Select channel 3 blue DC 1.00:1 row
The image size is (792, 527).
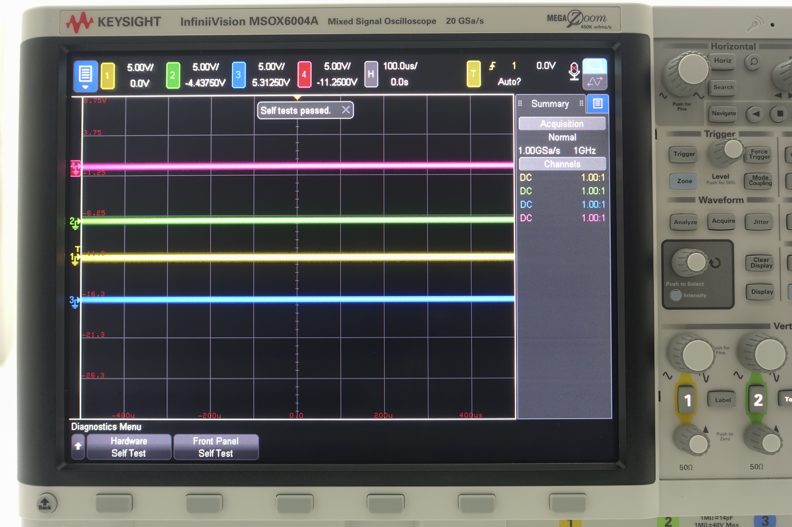tap(562, 204)
